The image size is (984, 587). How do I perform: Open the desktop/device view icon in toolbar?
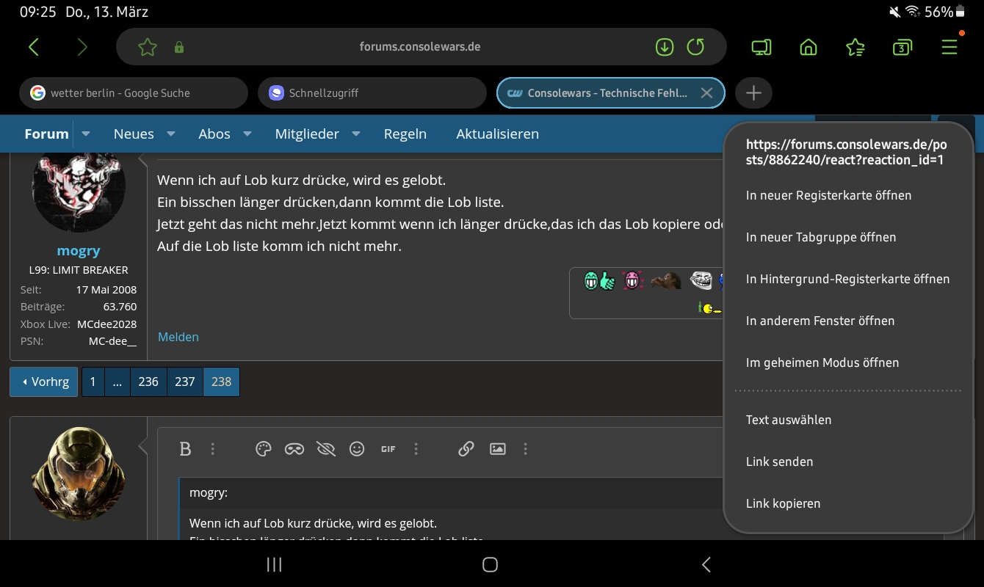click(761, 48)
